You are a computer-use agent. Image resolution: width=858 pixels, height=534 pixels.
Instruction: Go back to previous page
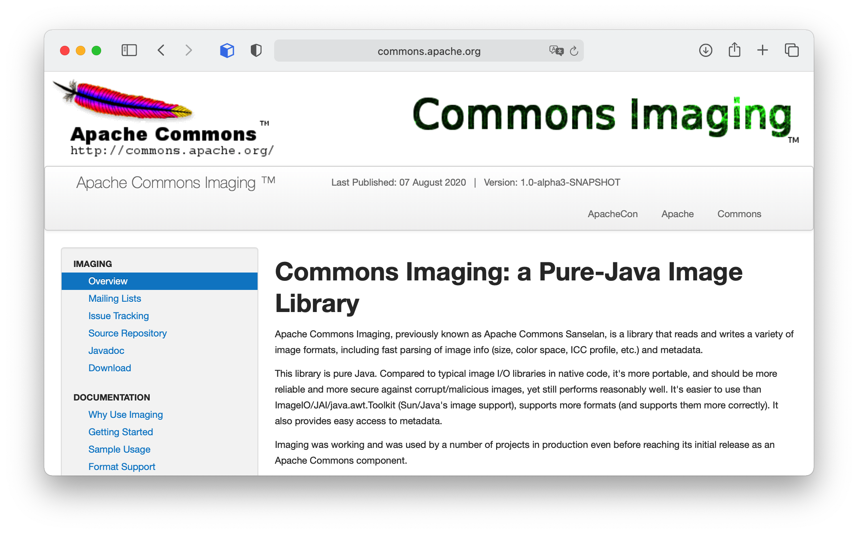161,51
